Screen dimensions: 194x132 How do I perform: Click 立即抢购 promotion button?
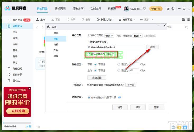pyautogui.click(x=18, y=111)
